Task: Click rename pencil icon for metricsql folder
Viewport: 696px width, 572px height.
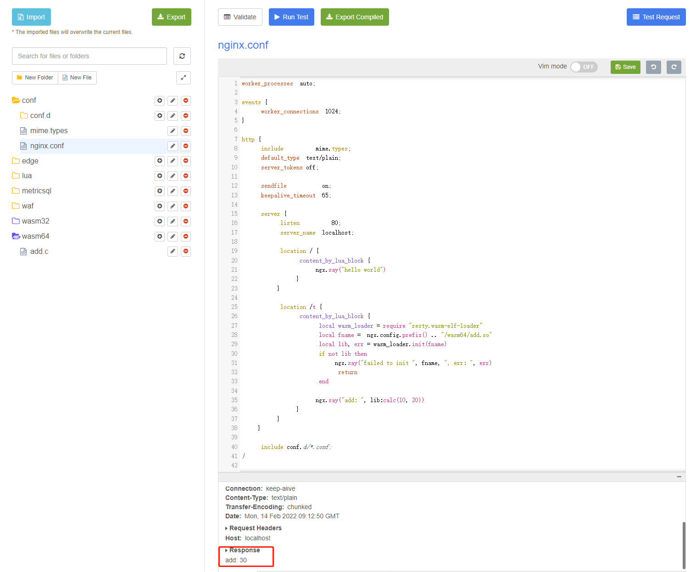Action: [x=173, y=191]
